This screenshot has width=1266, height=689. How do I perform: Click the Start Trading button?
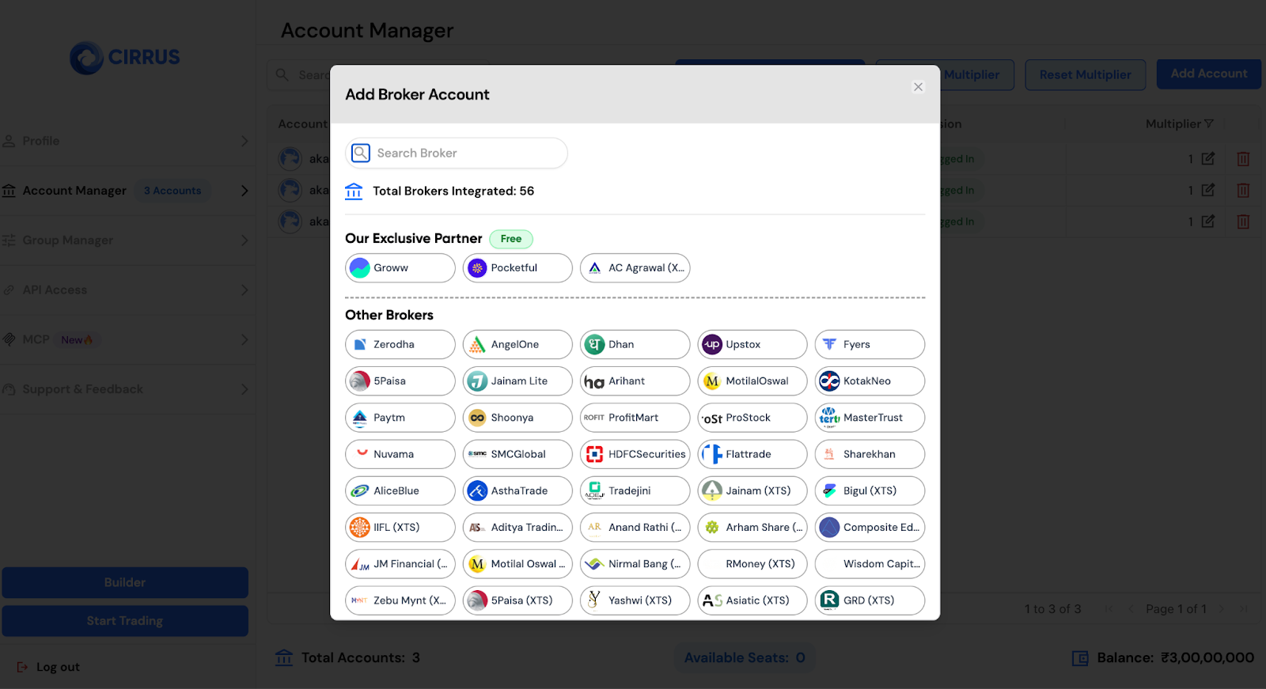click(x=125, y=621)
